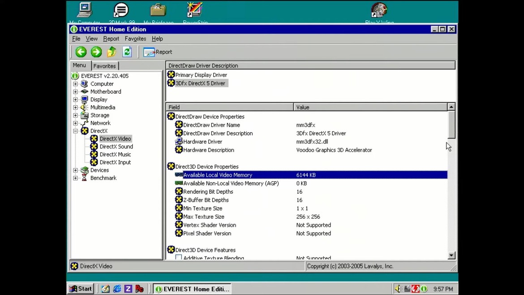Expand the Devices tree node
This screenshot has width=524, height=295.
pos(76,170)
